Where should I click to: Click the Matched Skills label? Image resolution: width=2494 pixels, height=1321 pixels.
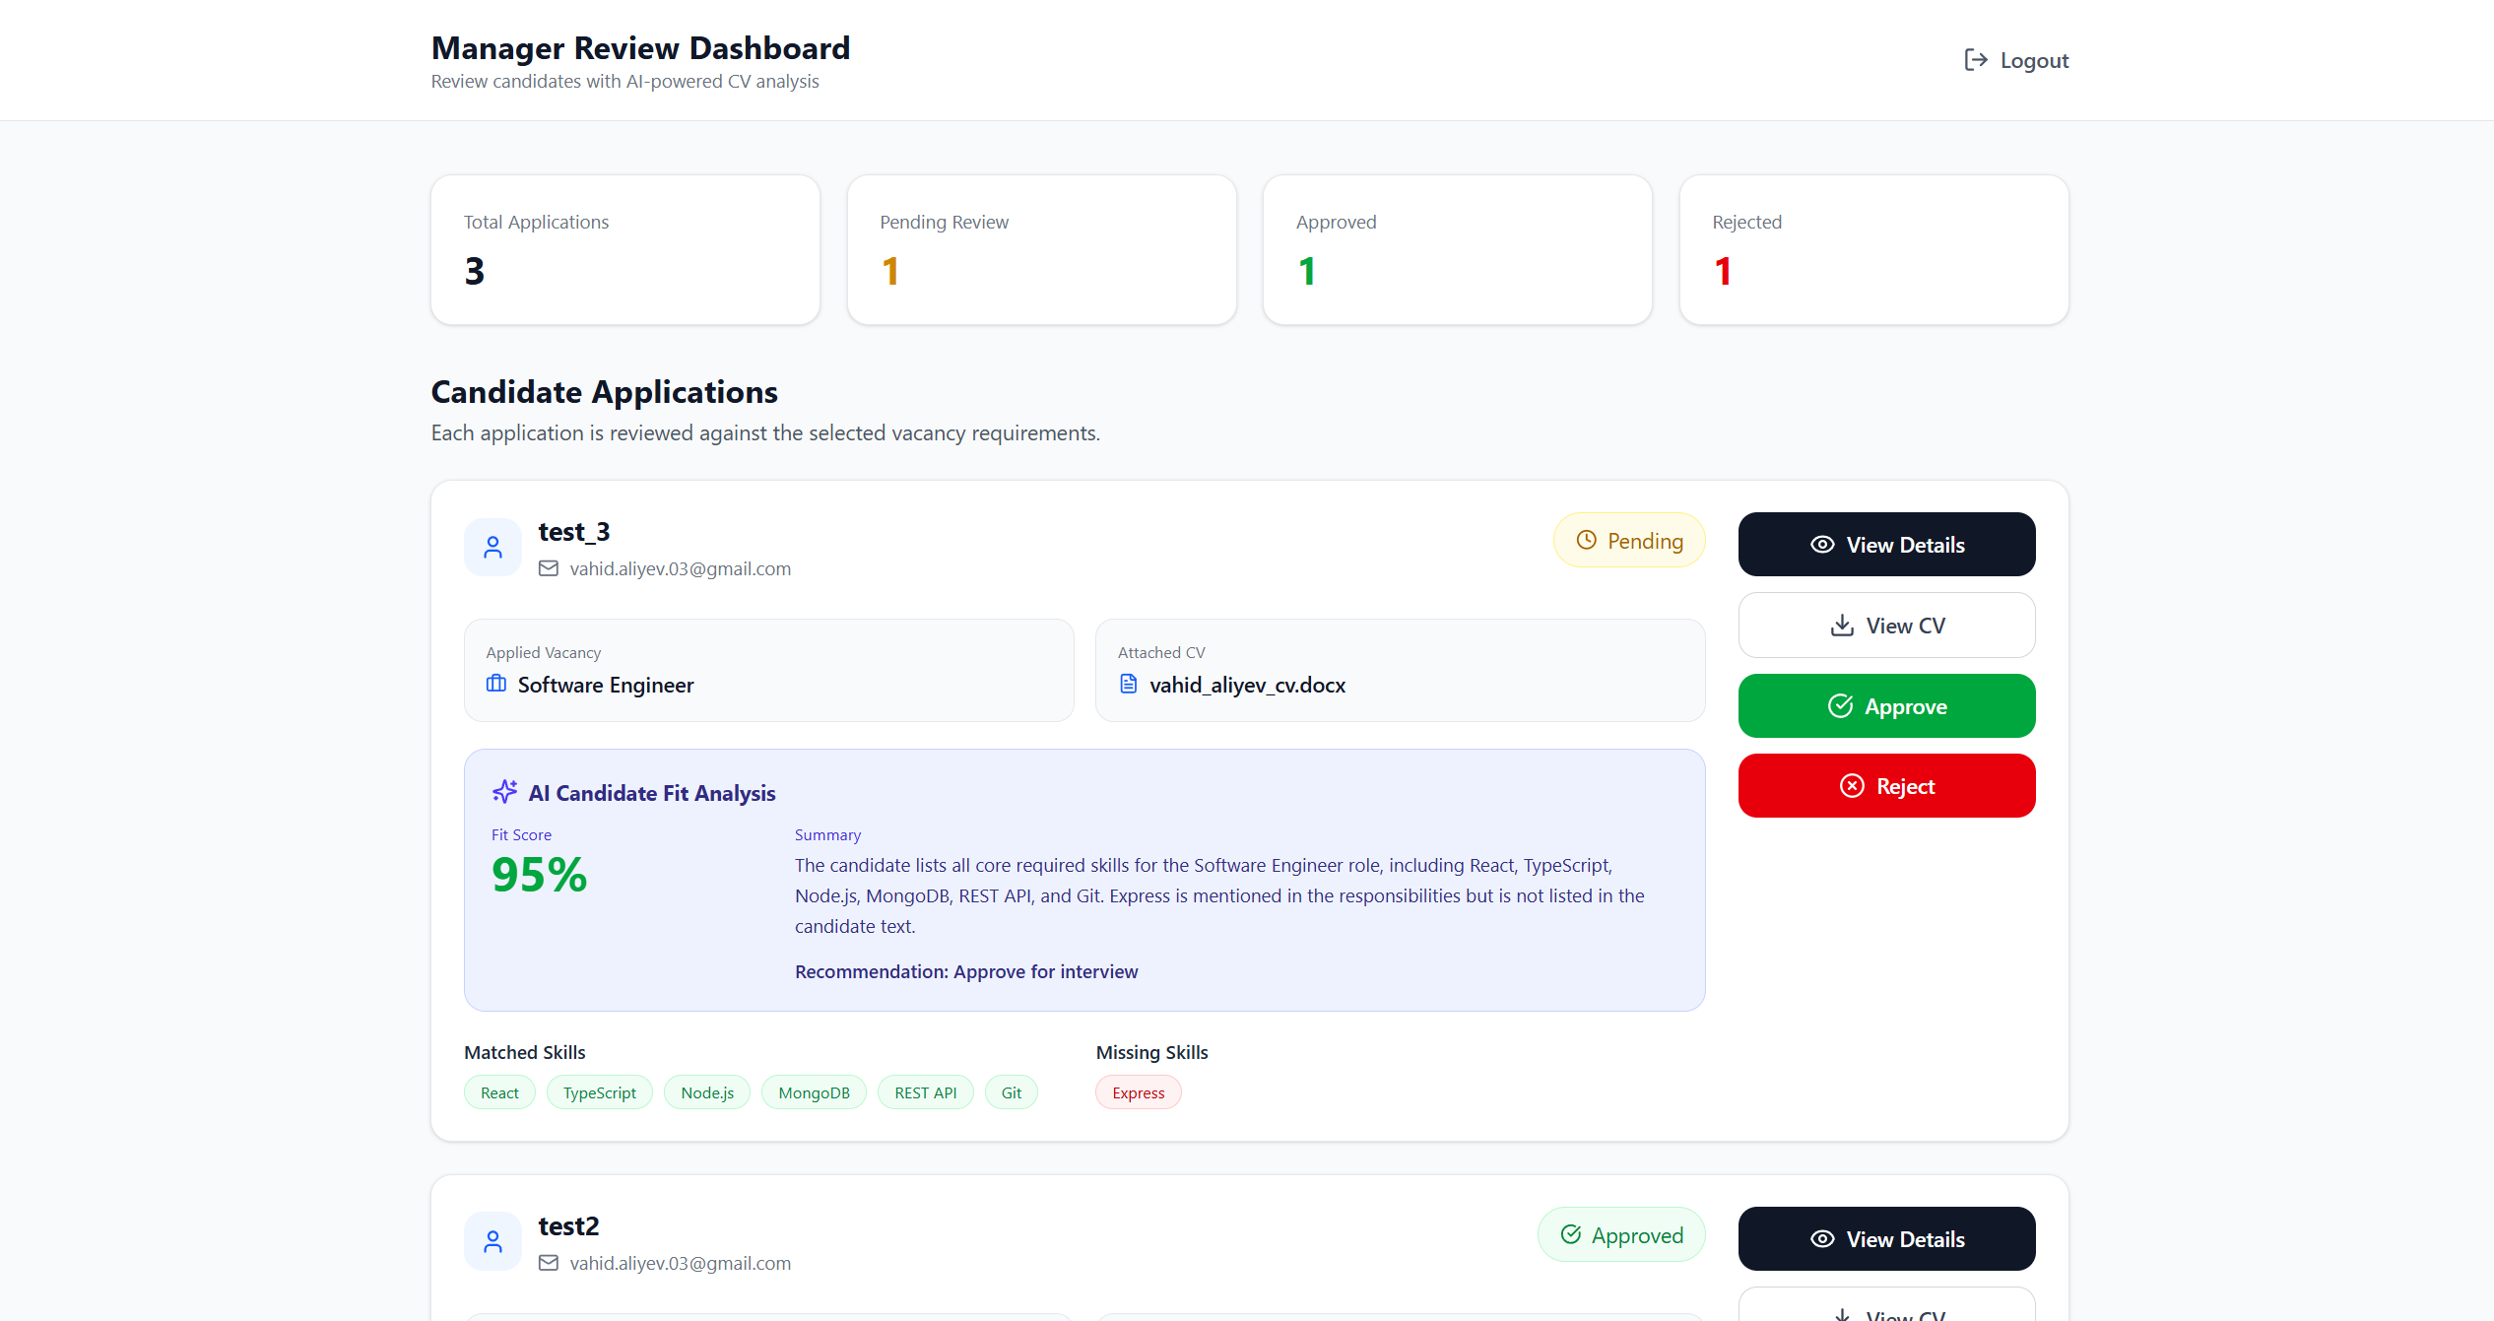[524, 1052]
